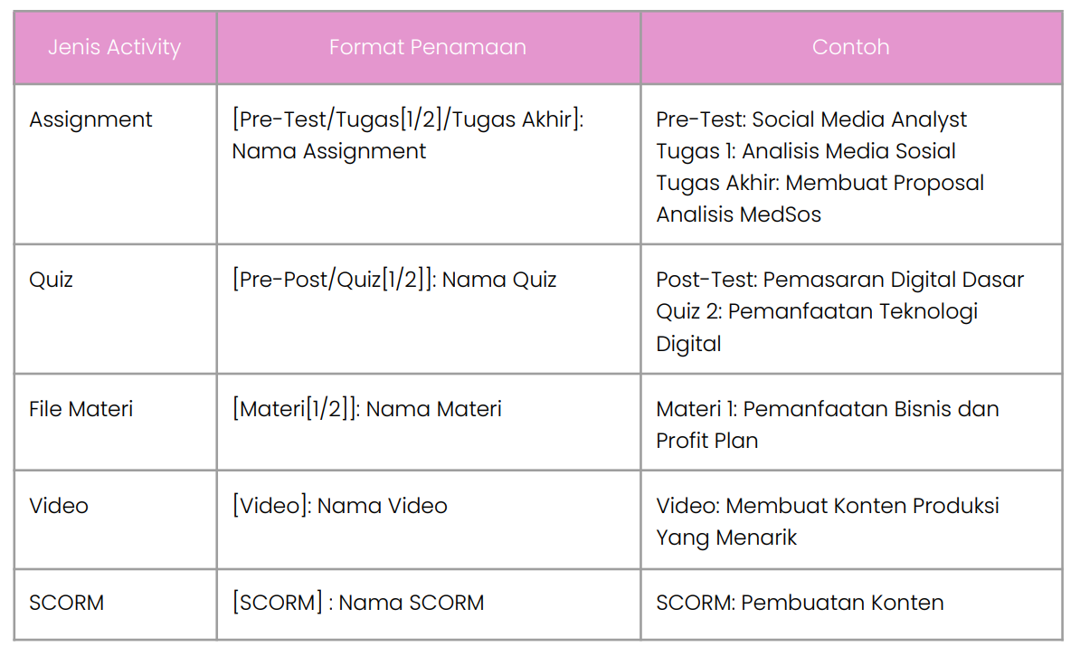
Task: Select "[Video]: Nama Video" format text
Action: [339, 506]
